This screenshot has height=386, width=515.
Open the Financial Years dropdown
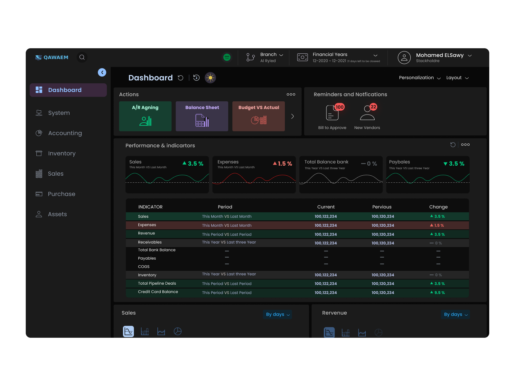click(x=375, y=55)
